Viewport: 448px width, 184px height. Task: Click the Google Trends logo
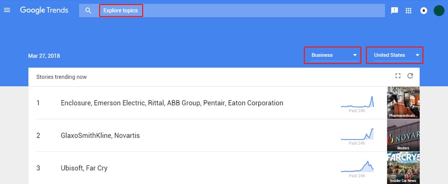tap(44, 10)
